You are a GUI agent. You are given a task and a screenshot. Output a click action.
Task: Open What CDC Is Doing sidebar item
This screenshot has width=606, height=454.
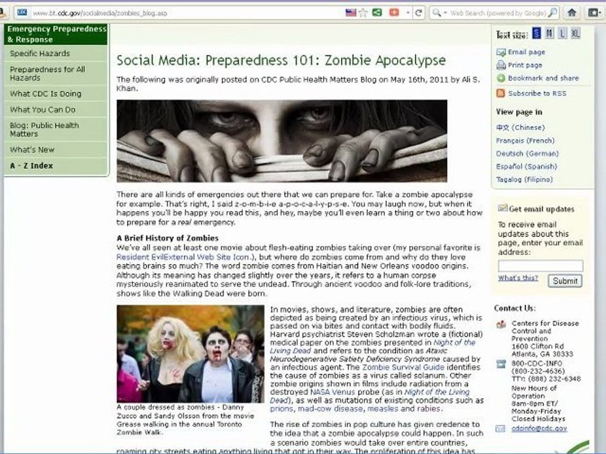[x=56, y=94]
